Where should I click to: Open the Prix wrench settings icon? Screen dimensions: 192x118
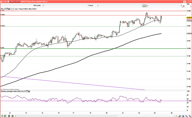[5, 9]
